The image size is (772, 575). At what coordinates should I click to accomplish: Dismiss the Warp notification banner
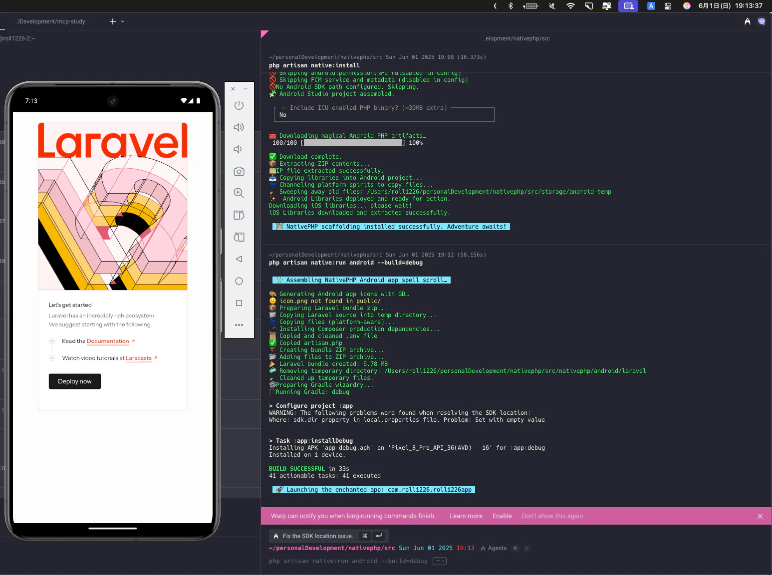coord(760,516)
